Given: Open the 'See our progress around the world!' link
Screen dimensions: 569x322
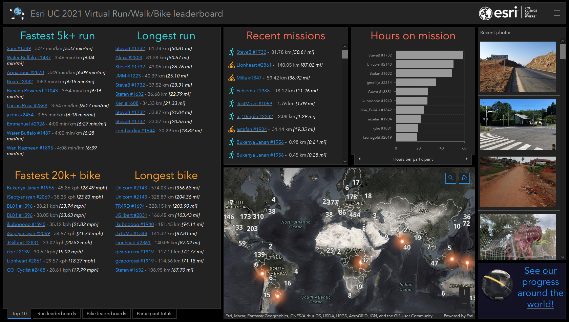Looking at the screenshot, I should (x=540, y=287).
